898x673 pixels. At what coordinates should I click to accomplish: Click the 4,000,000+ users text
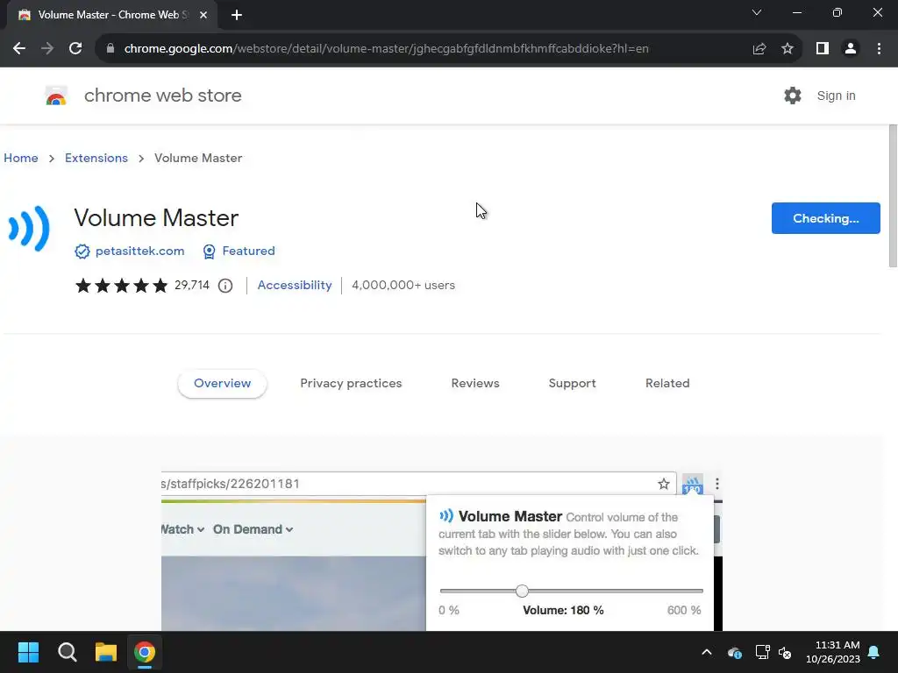coord(403,285)
